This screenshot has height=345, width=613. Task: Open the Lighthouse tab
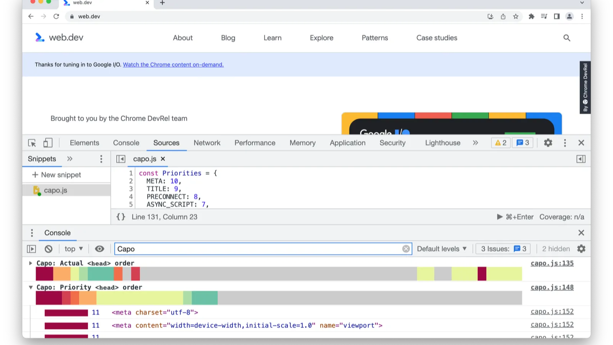(x=443, y=143)
